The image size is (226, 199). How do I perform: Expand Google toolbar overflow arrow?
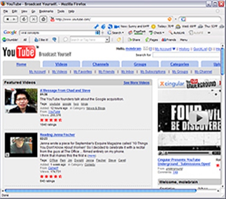click(x=209, y=33)
